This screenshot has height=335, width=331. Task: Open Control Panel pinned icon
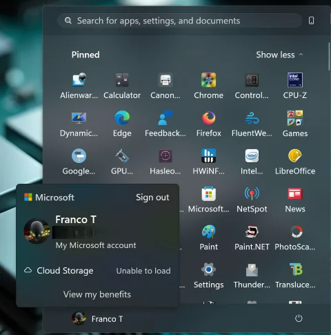pyautogui.click(x=252, y=86)
